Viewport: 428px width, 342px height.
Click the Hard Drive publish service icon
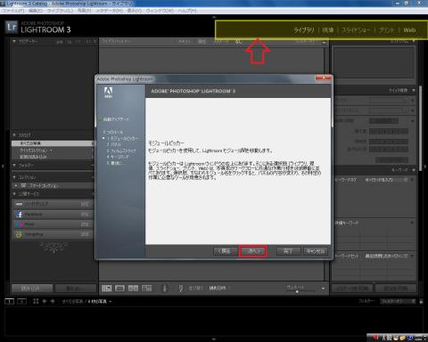(x=19, y=204)
